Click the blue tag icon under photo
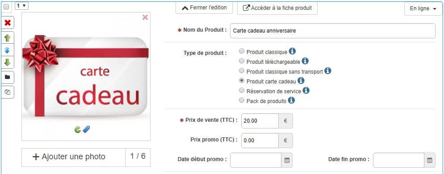The width and height of the screenshot is (444, 174). click(86, 129)
